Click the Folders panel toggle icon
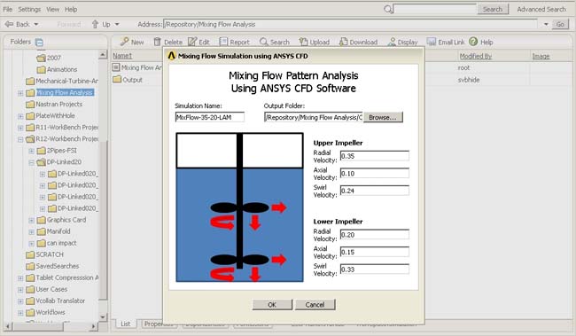 coord(39,43)
